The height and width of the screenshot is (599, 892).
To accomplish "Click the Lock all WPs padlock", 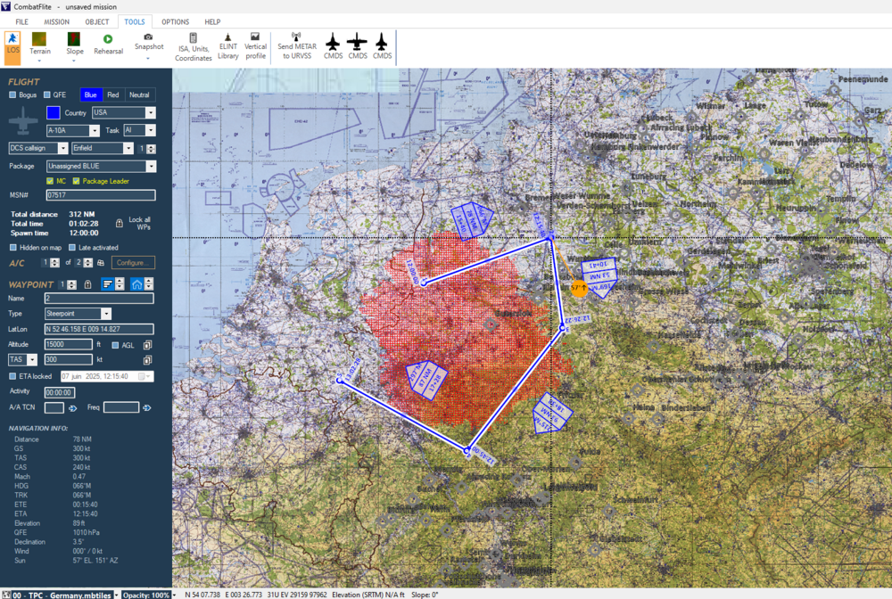I will tap(120, 222).
